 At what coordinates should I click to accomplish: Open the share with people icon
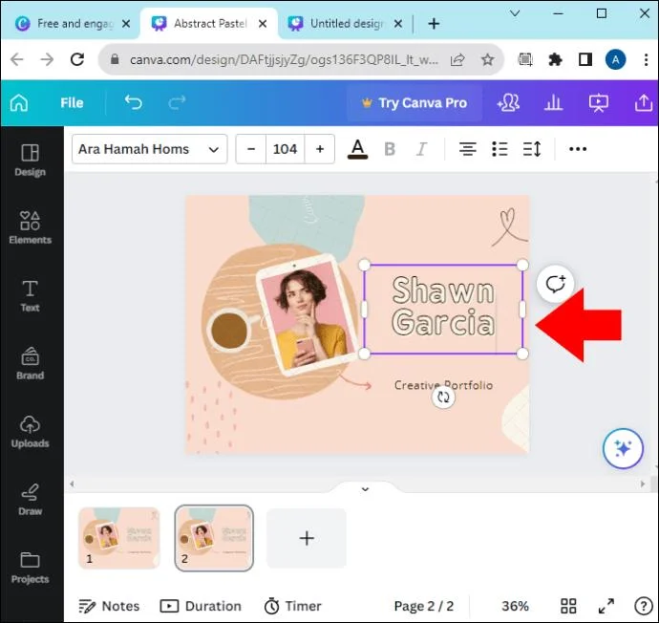tap(508, 103)
